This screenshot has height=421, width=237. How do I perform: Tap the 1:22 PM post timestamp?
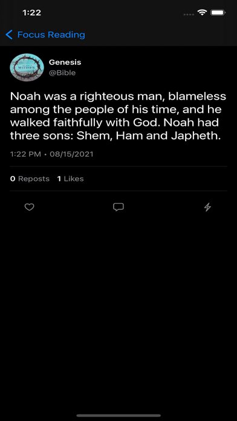[x=25, y=154]
